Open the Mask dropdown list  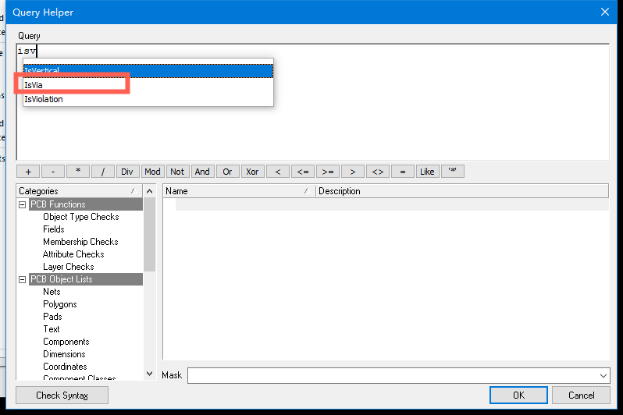pyautogui.click(x=601, y=376)
